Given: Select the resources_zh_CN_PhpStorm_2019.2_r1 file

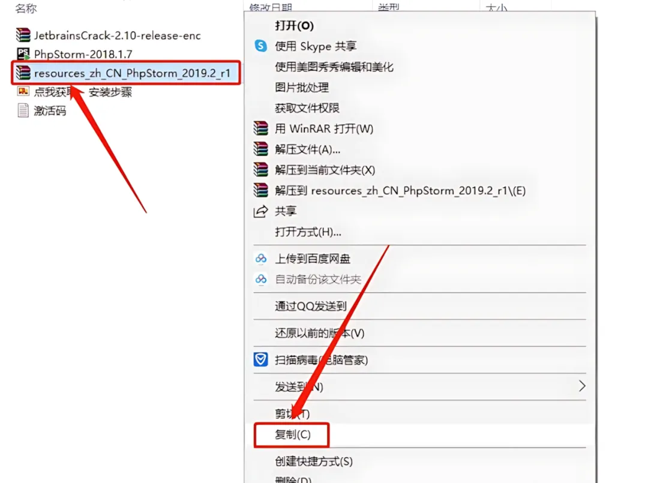Looking at the screenshot, I should pyautogui.click(x=126, y=73).
